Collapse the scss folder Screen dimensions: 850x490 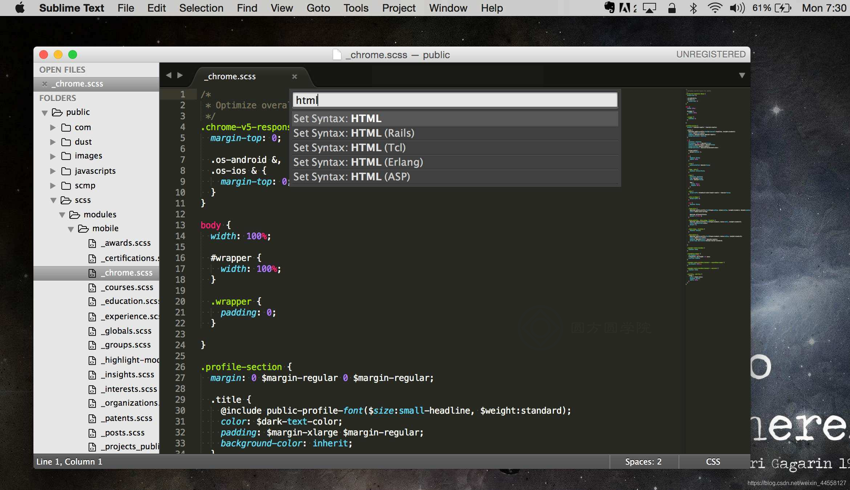click(53, 200)
